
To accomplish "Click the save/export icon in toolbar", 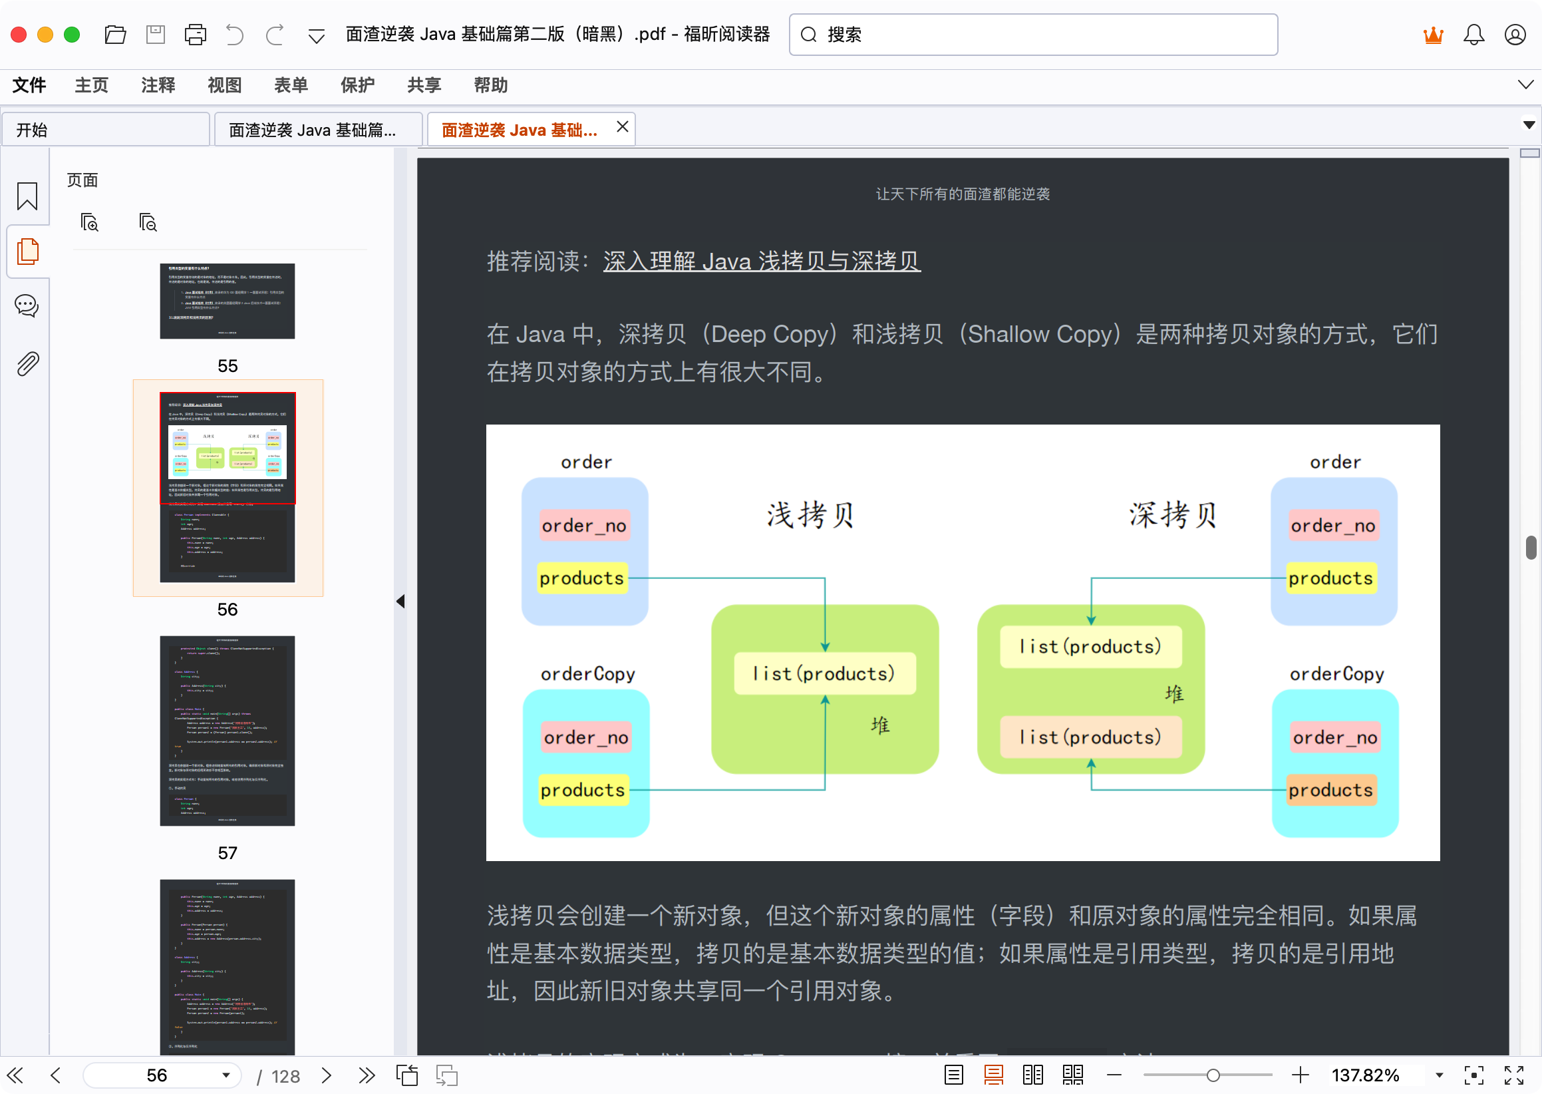I will click(x=154, y=32).
